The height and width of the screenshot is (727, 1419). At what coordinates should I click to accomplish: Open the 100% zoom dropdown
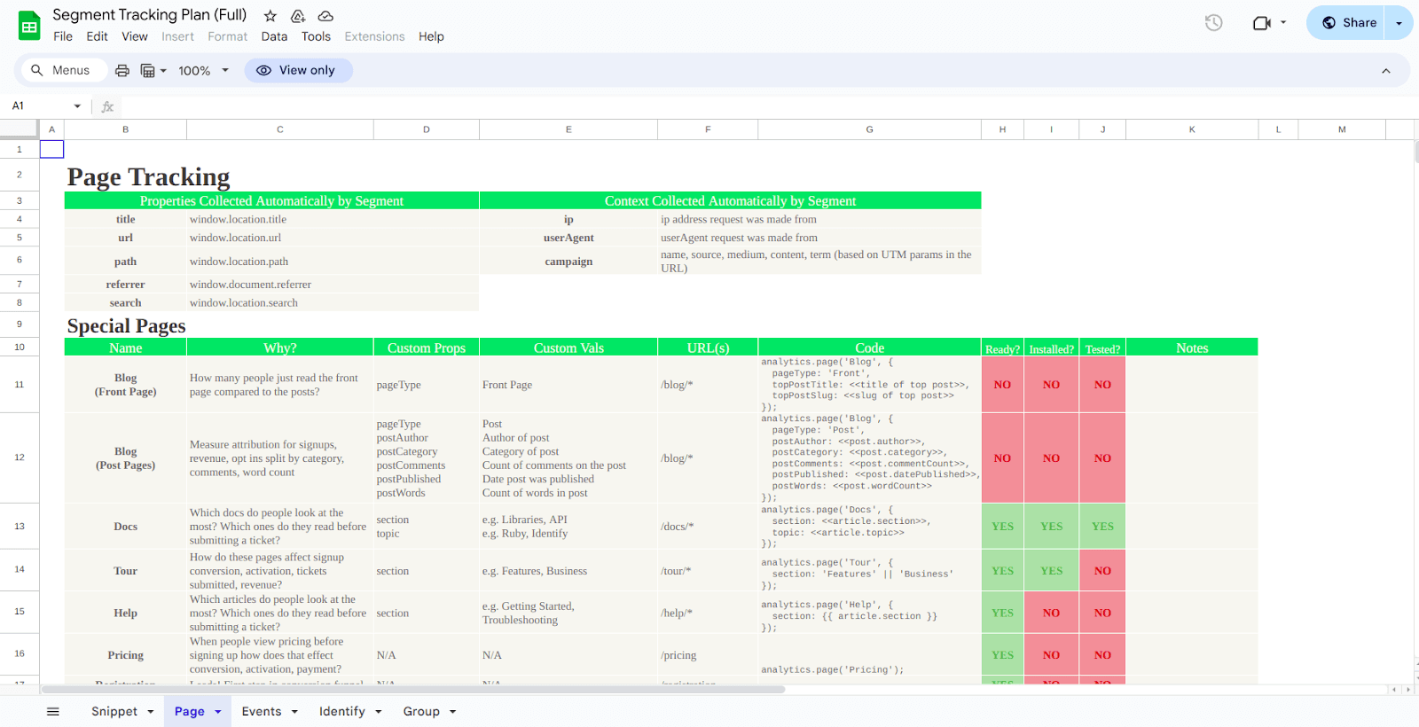click(203, 70)
